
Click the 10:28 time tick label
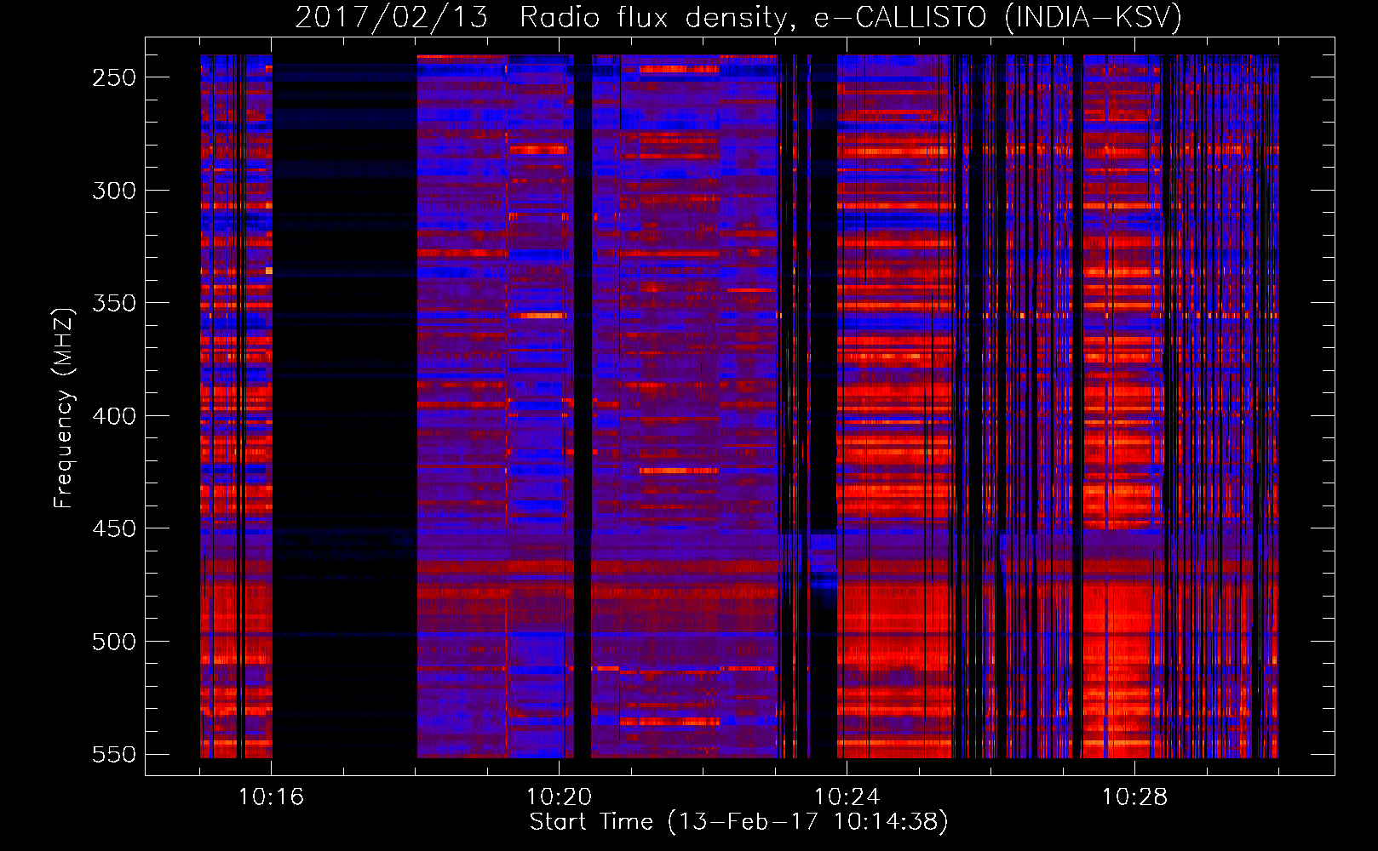[1134, 797]
